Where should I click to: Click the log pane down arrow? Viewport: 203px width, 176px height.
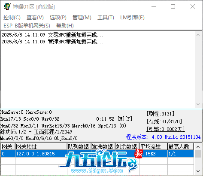(x=198, y=104)
